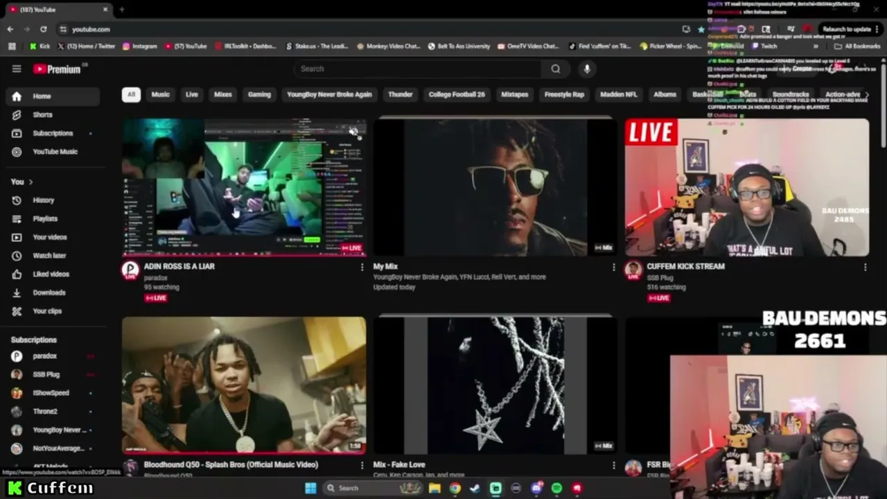Open ADIN ROSS IS A LIAR video title
Viewport: 887px width, 499px height.
tap(179, 266)
